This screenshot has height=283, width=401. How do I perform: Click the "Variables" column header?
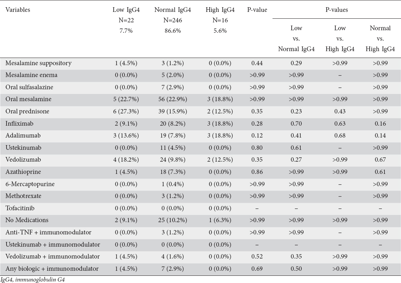click(18, 10)
